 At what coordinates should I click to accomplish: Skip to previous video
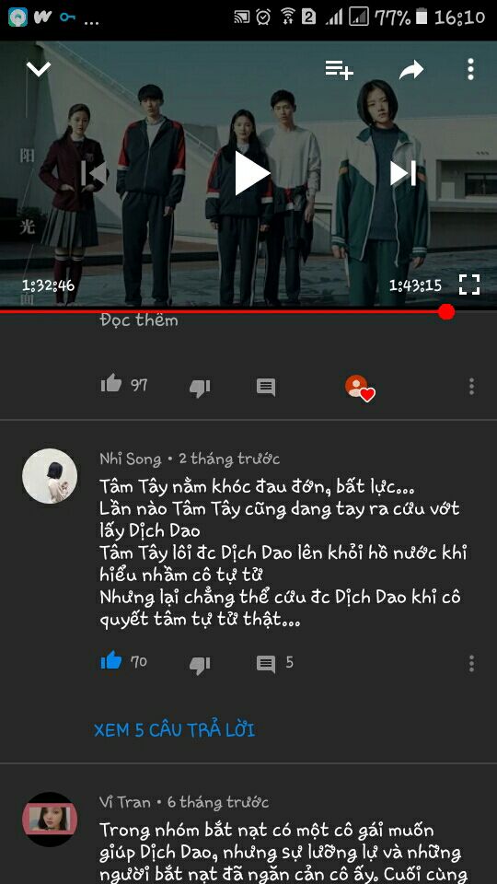[94, 173]
